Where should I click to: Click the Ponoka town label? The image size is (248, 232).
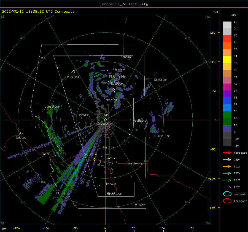[x=126, y=57]
